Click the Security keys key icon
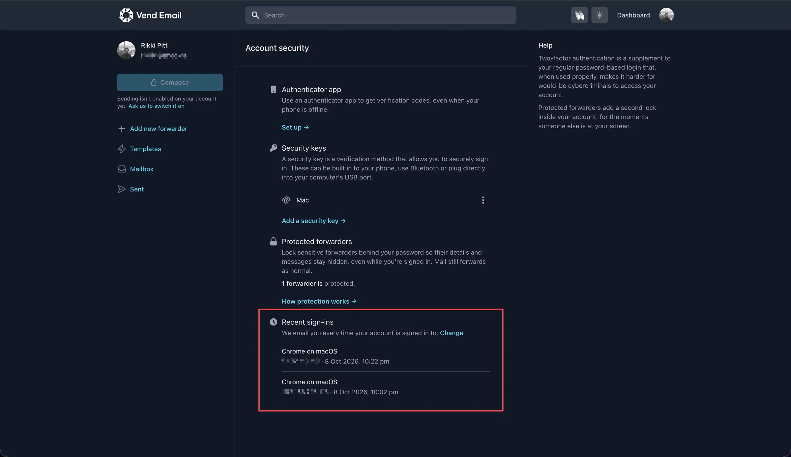Image resolution: width=791 pixels, height=457 pixels. [x=273, y=148]
